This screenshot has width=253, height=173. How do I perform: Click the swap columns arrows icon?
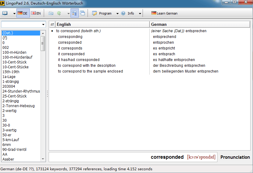point(52,24)
